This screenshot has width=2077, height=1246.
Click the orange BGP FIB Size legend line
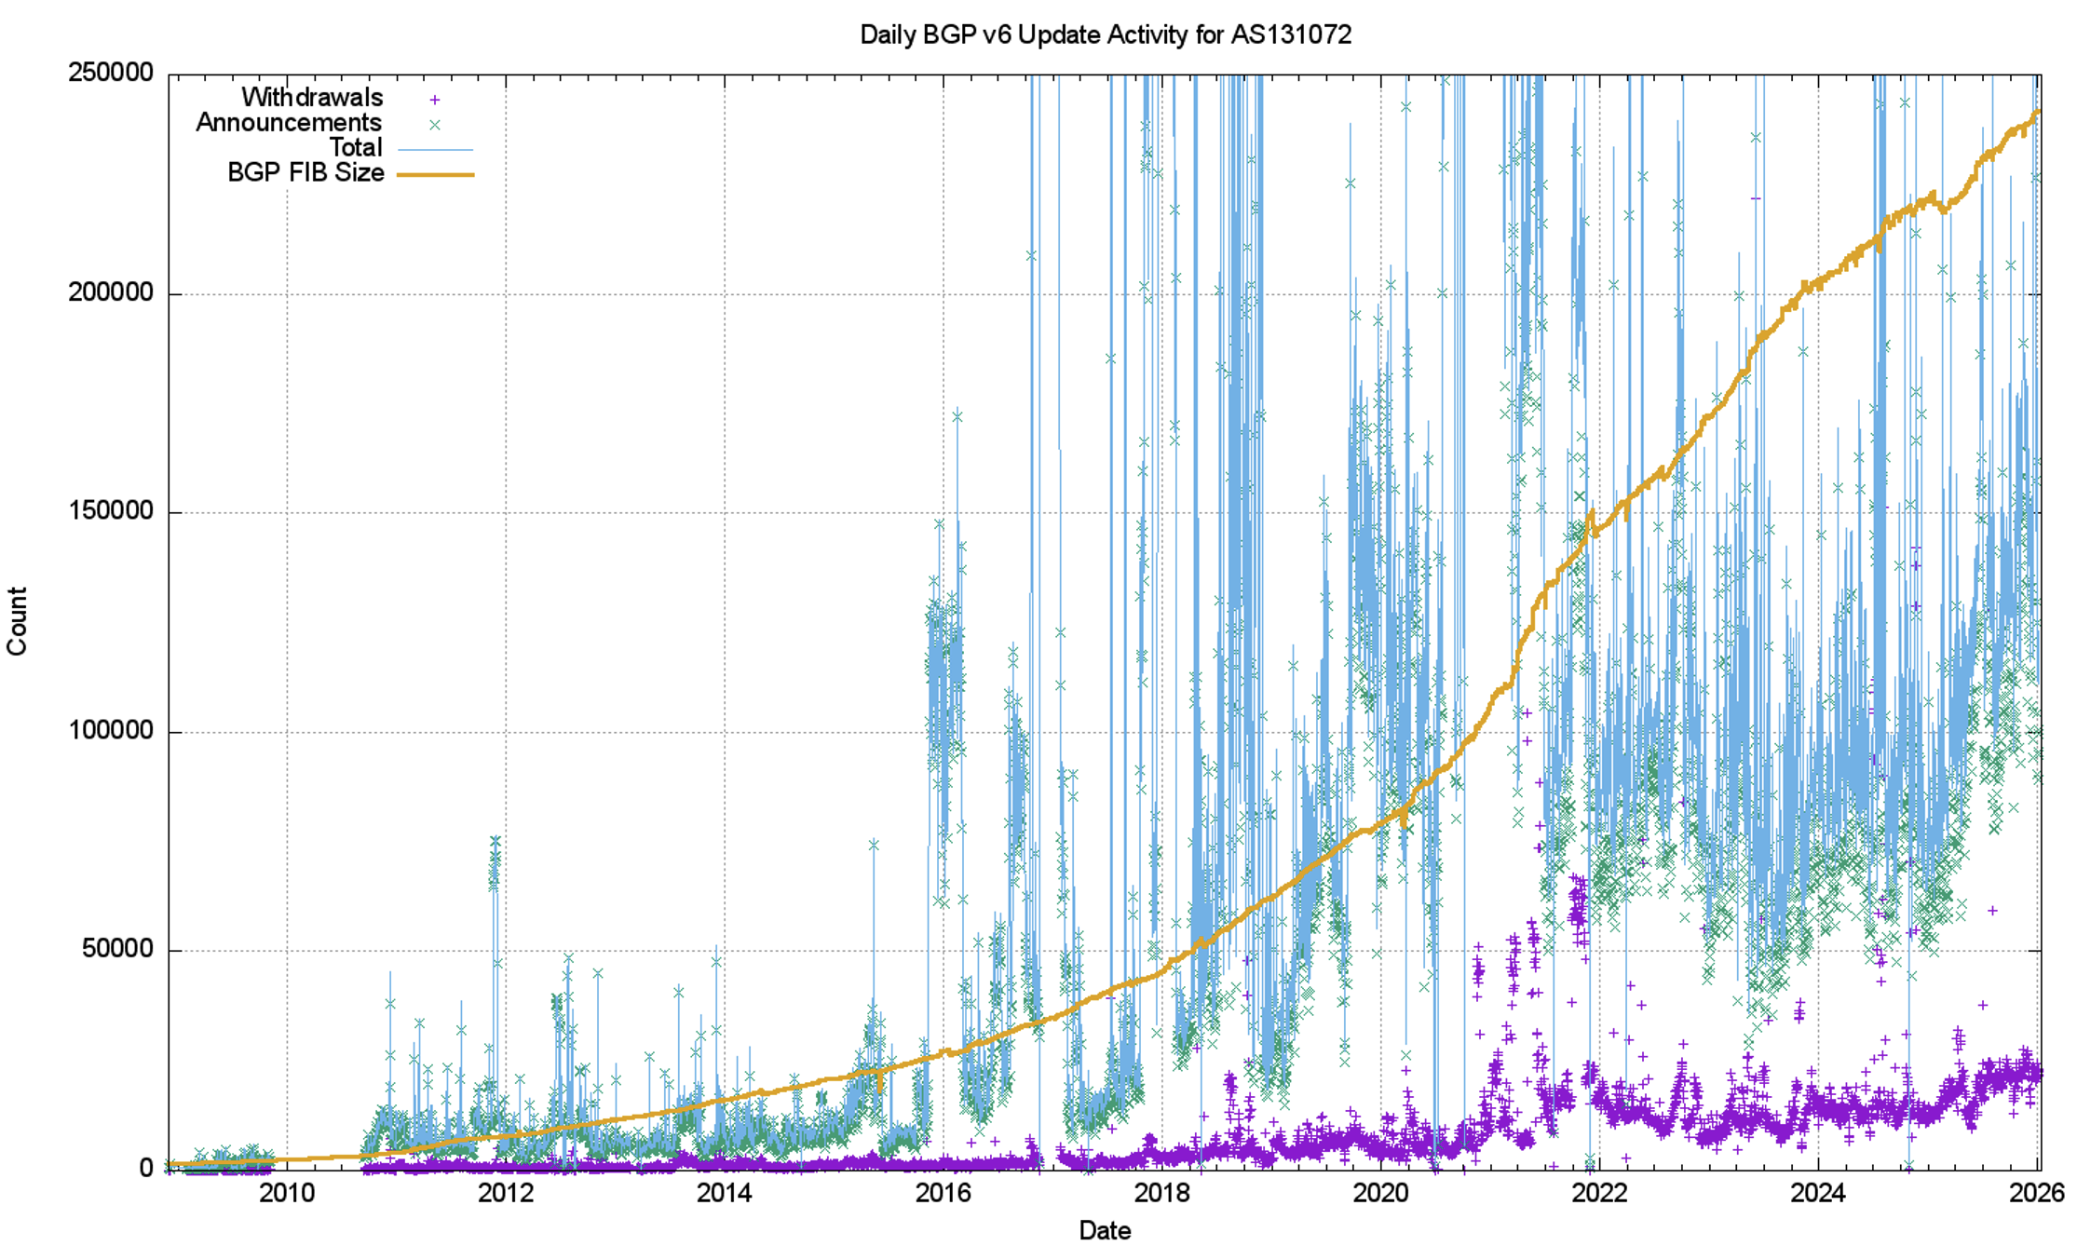pos(435,174)
